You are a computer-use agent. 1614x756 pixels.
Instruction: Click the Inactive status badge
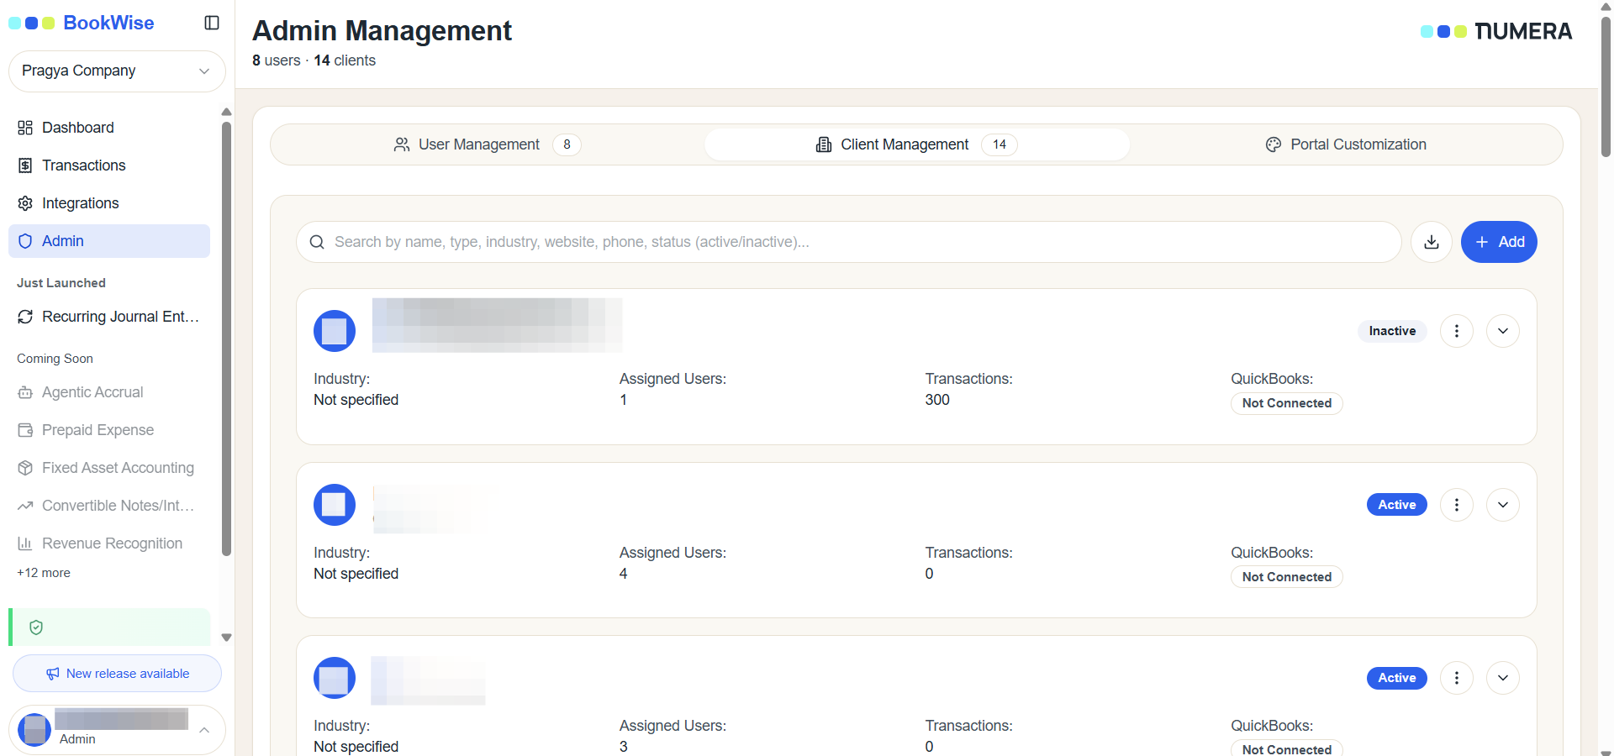point(1392,331)
